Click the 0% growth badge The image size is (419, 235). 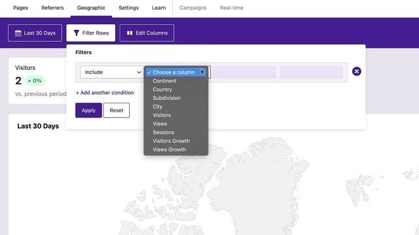(35, 81)
